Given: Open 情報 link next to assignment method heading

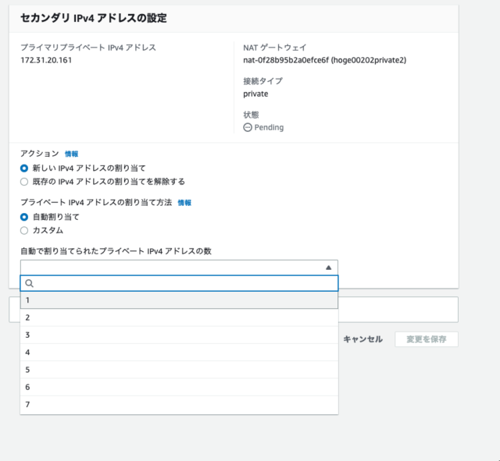Looking at the screenshot, I should click(x=184, y=203).
